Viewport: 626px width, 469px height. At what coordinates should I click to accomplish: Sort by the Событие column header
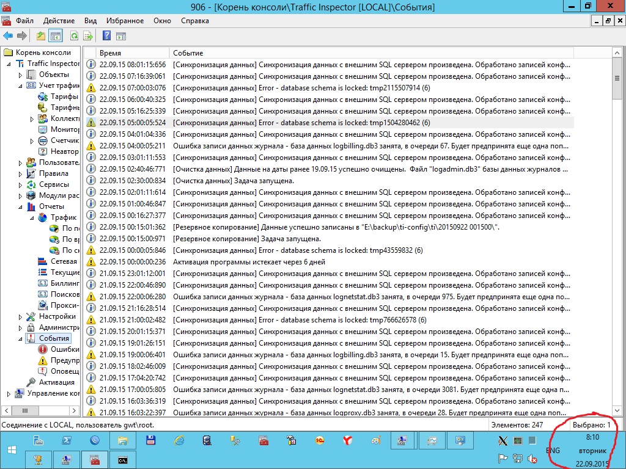click(371, 53)
